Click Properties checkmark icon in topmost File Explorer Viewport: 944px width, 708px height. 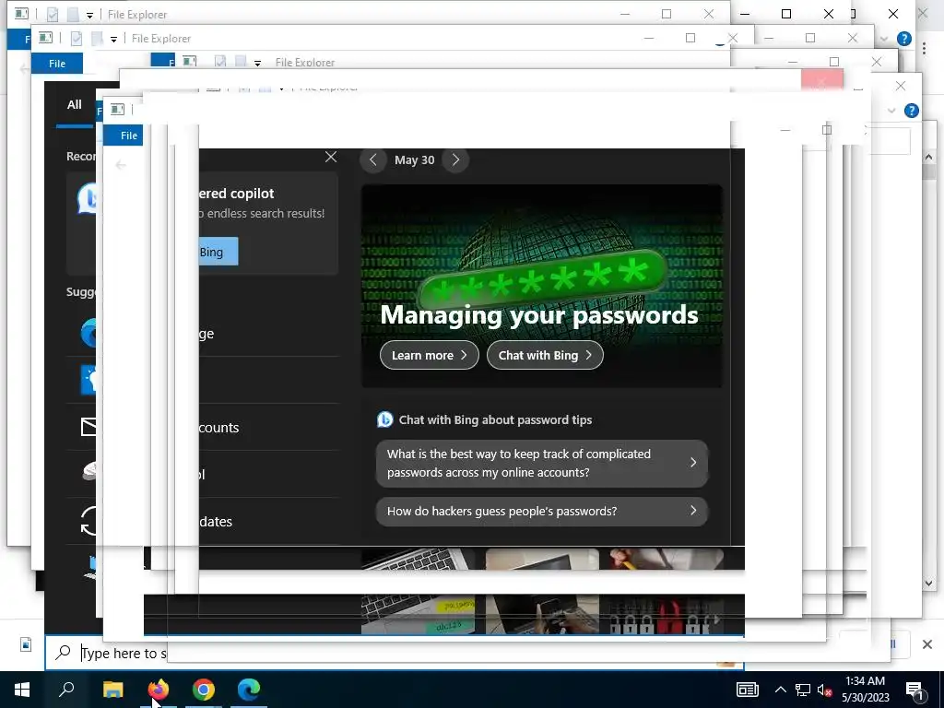[53, 15]
